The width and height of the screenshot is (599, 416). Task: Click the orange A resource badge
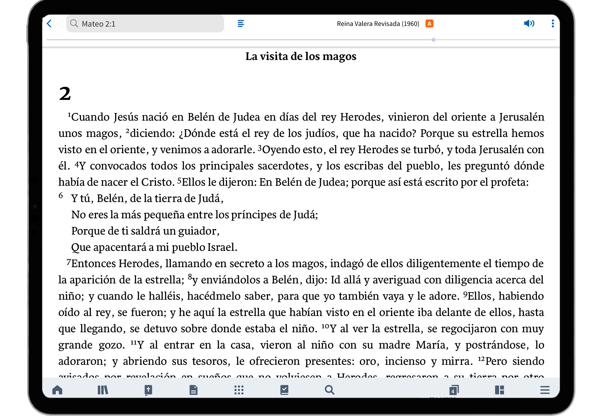429,23
